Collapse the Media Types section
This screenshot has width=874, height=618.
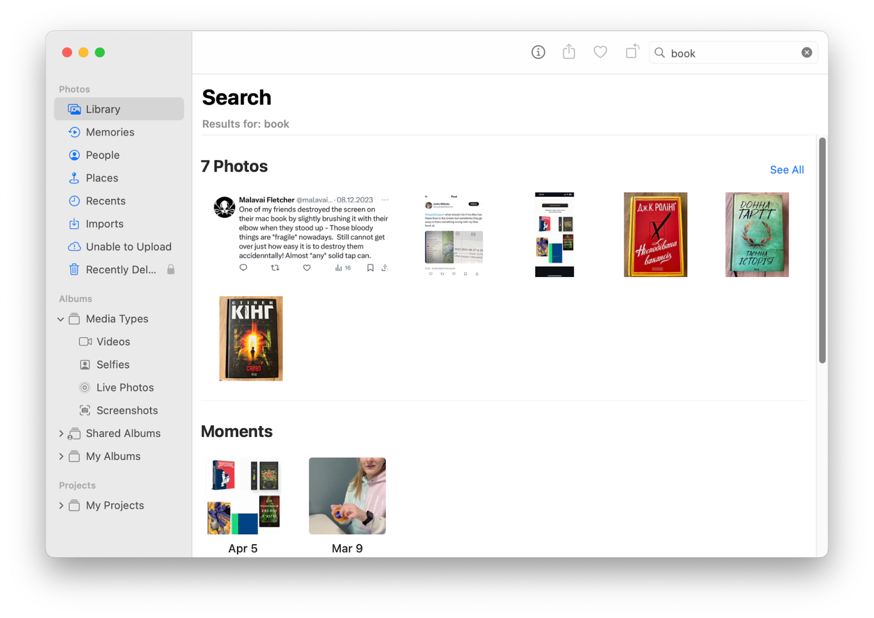pos(61,319)
